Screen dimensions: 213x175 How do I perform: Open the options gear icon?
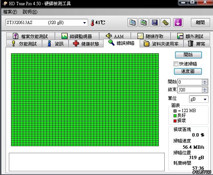(x=165, y=23)
